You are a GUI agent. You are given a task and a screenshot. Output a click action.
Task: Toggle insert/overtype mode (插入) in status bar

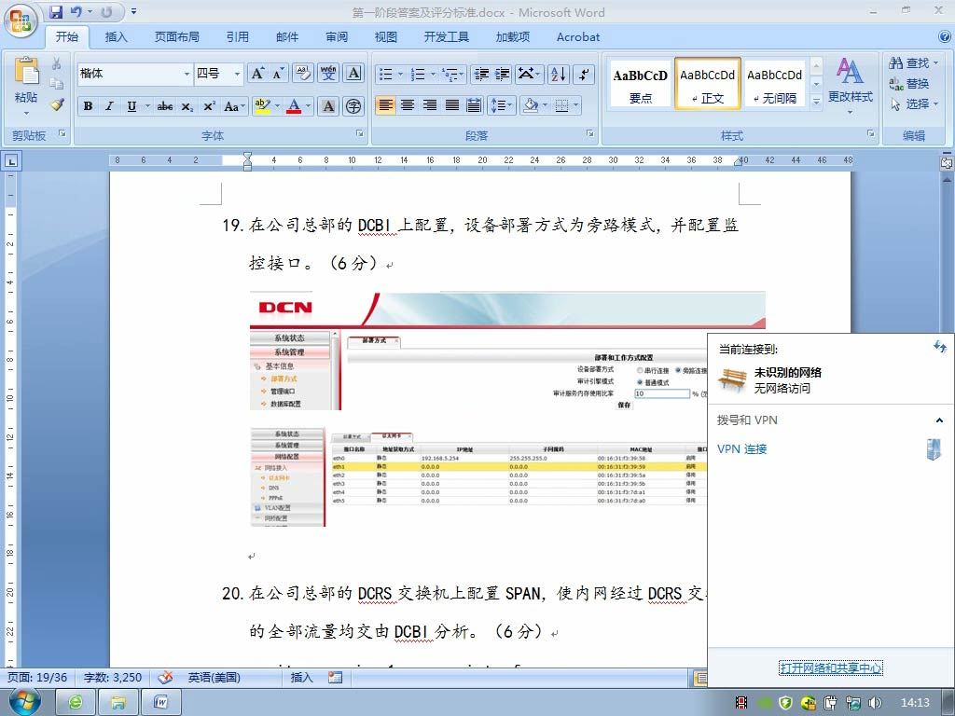click(x=301, y=677)
